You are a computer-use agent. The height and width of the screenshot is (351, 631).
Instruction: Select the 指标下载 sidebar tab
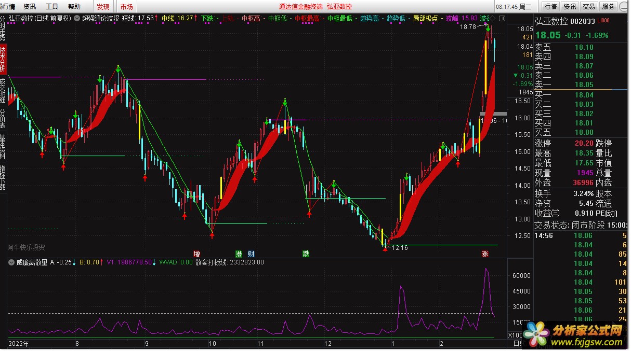point(3,178)
